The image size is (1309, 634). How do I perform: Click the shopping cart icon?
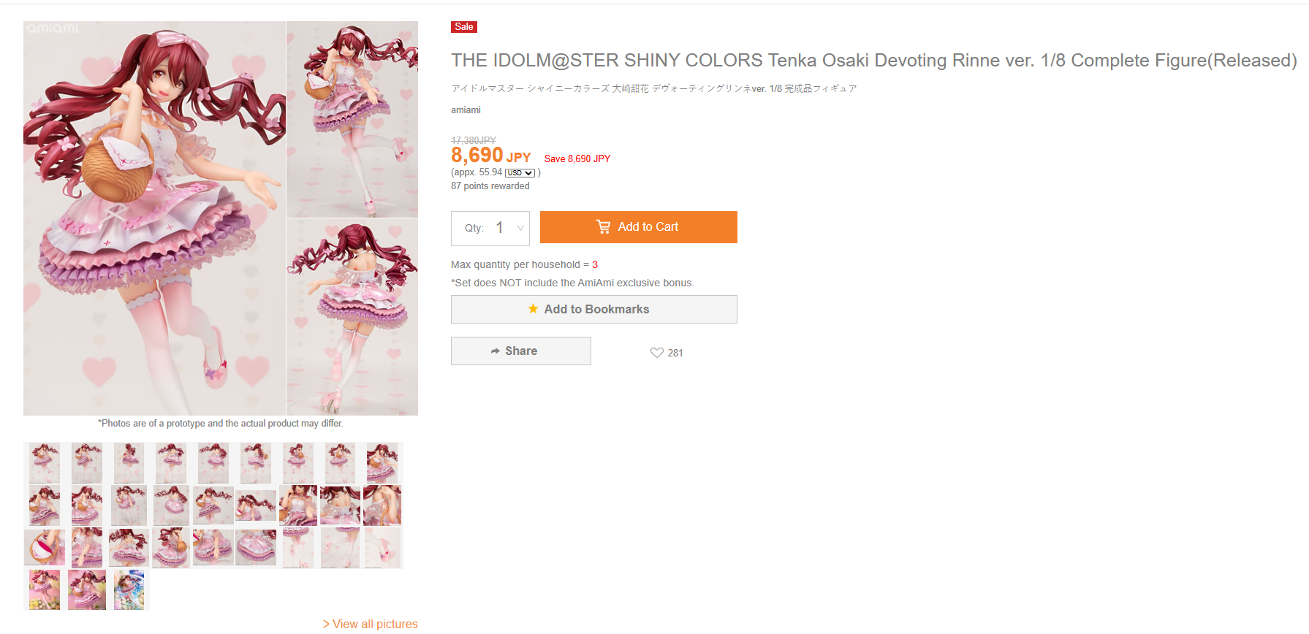[604, 227]
